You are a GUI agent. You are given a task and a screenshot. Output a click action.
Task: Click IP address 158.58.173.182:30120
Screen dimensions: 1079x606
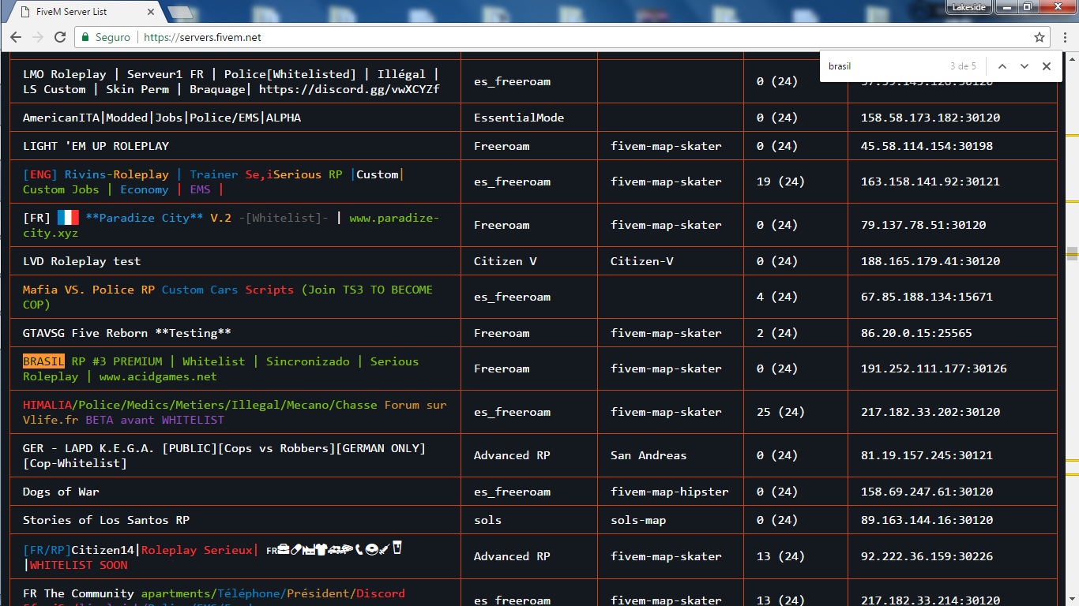pos(930,118)
